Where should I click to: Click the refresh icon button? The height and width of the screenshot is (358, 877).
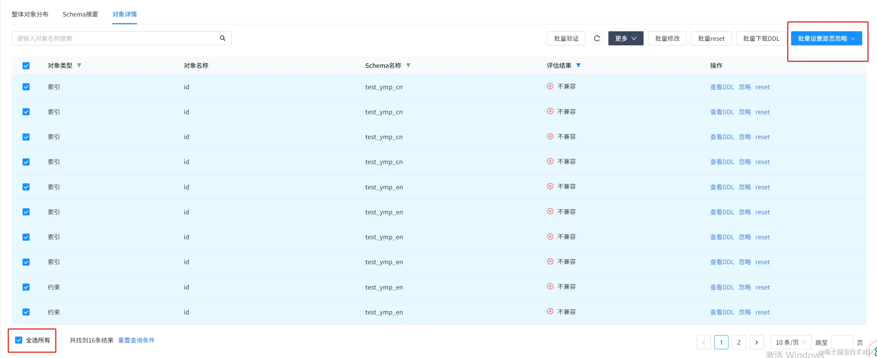597,38
